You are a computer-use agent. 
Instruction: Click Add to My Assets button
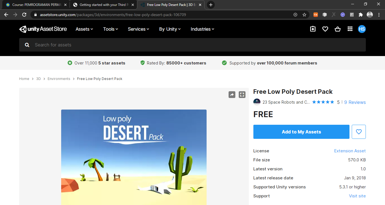(x=301, y=132)
